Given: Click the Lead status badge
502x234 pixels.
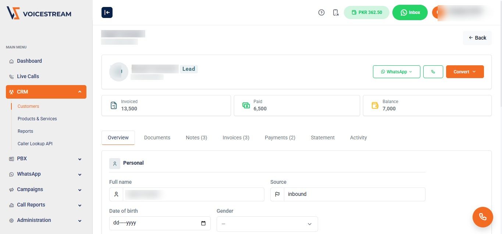Looking at the screenshot, I should (189, 69).
